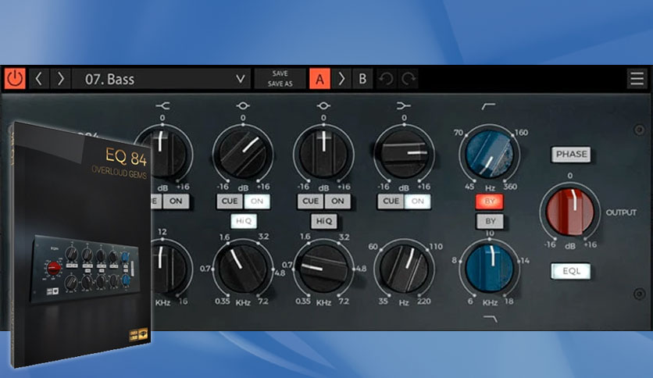653x378 pixels.
Task: Click the fourth band dB gain knob
Action: click(x=404, y=154)
